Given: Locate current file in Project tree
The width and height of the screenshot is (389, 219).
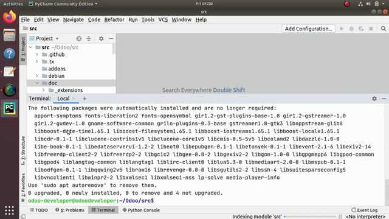Looking at the screenshot, I should tap(79, 38).
